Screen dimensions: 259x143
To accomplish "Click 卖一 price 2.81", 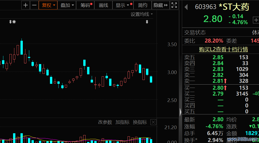I will (x=218, y=81).
